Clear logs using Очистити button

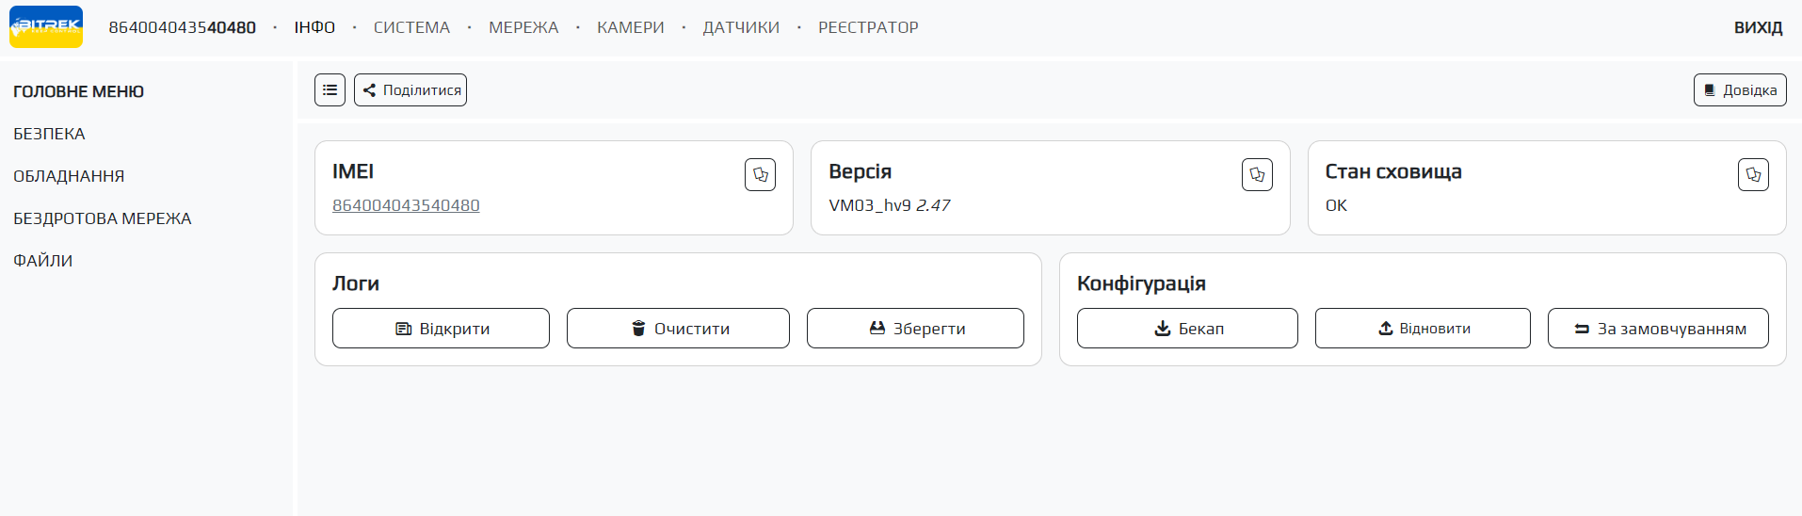point(678,329)
